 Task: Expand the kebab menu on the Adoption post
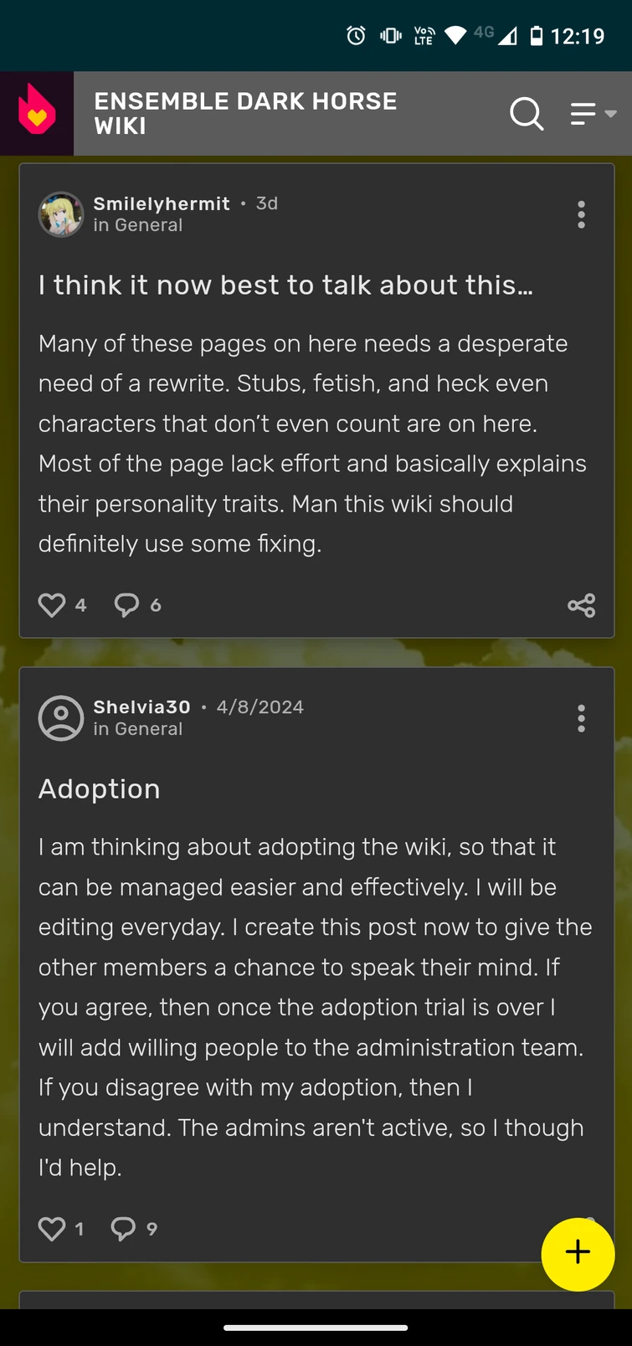tap(581, 717)
